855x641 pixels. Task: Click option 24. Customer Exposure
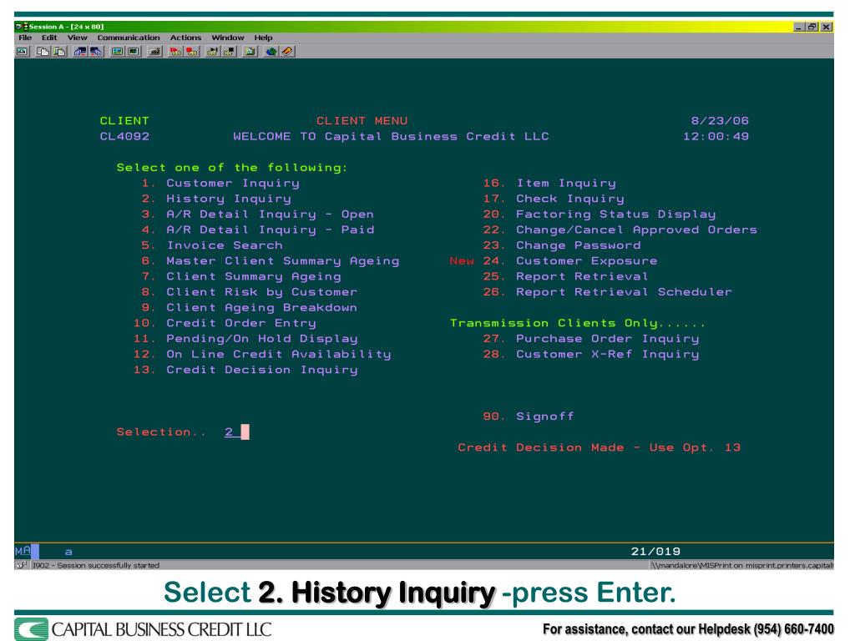(x=569, y=261)
